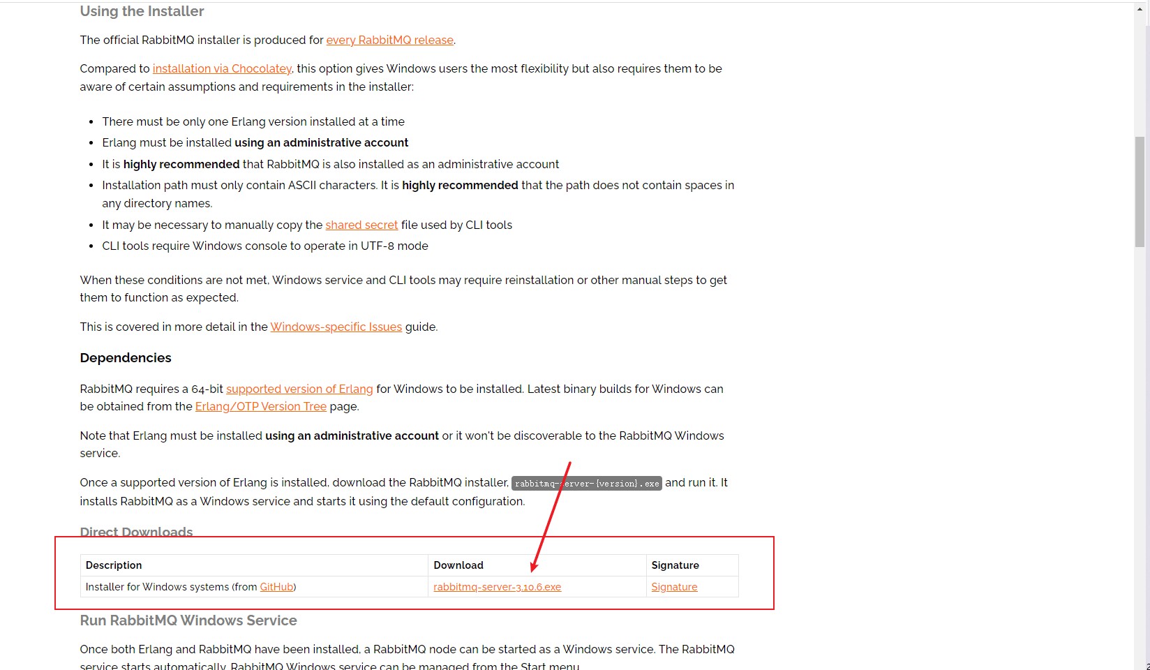
Task: Click the GitHub link in the table
Action: [276, 588]
